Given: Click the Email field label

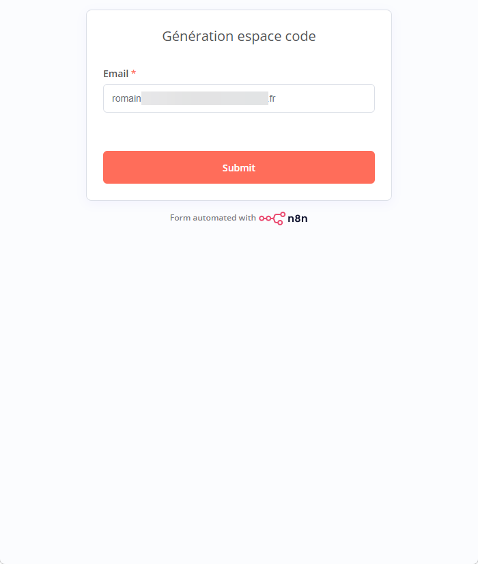Looking at the screenshot, I should pyautogui.click(x=115, y=73).
